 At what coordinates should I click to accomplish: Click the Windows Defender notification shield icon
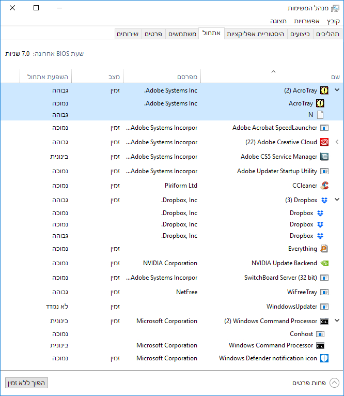324,358
